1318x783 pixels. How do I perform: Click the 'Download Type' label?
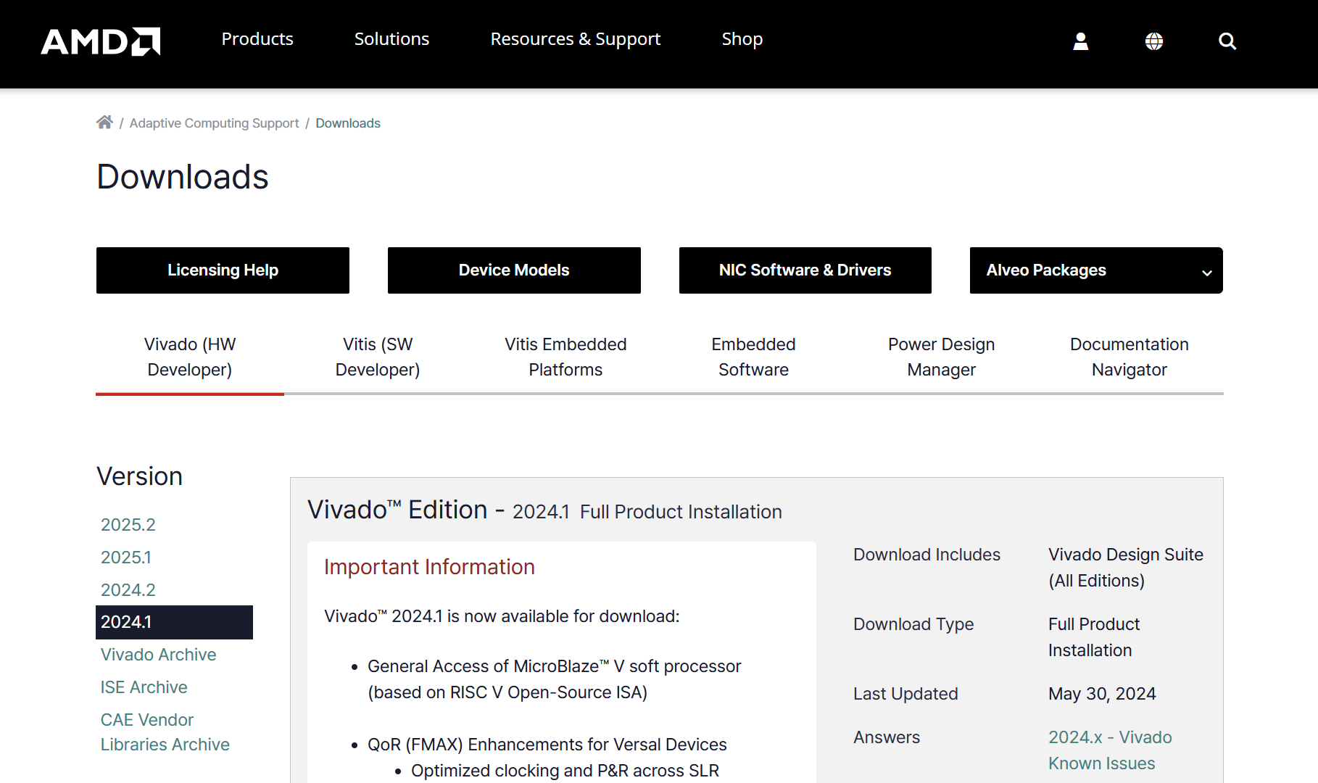point(913,624)
